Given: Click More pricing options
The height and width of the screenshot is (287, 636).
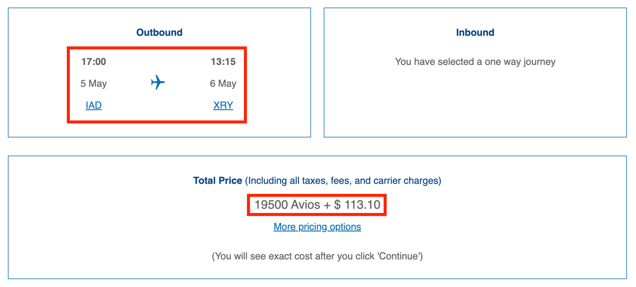Looking at the screenshot, I should click(317, 227).
